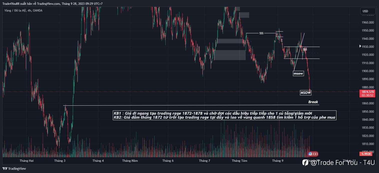Click the Tháng 6 time axis label
Viewport: 379px width, 173px height.
168,161
